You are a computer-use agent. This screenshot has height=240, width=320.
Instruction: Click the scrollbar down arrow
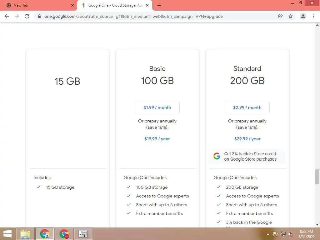tap(317, 225)
